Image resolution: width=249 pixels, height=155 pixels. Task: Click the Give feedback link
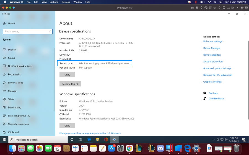click(x=216, y=99)
